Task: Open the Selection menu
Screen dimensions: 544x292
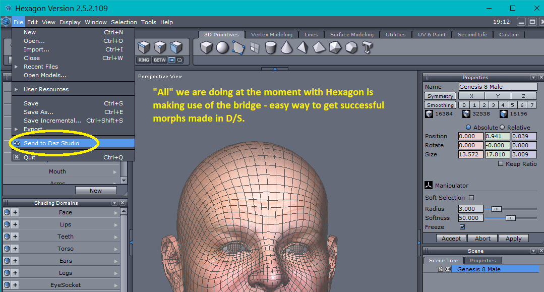Action: point(124,22)
